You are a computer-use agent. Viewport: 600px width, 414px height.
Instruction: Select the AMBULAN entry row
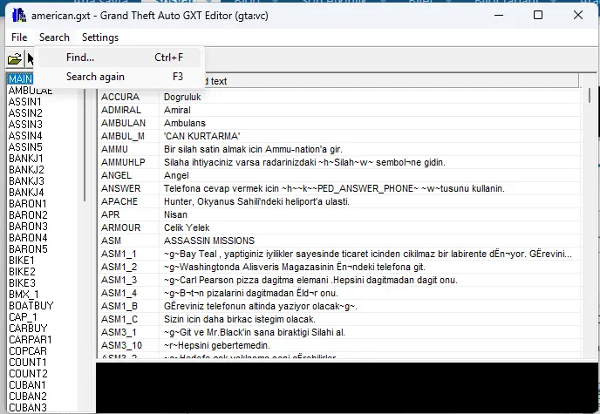coord(339,123)
